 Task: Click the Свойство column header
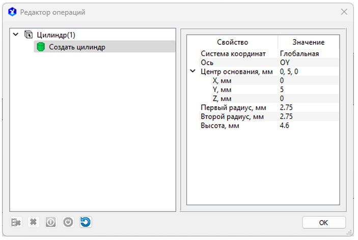point(232,42)
